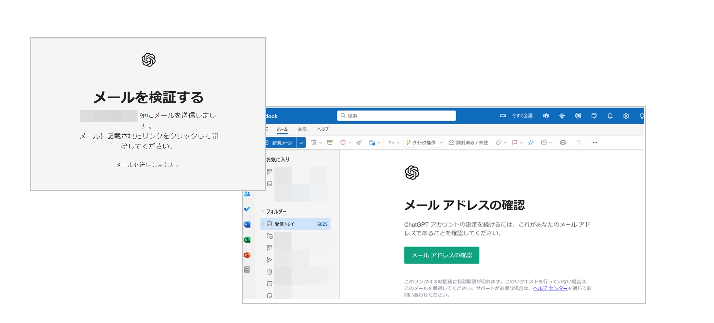
Task: Open the ヘルプ センター link
Action: (x=550, y=288)
